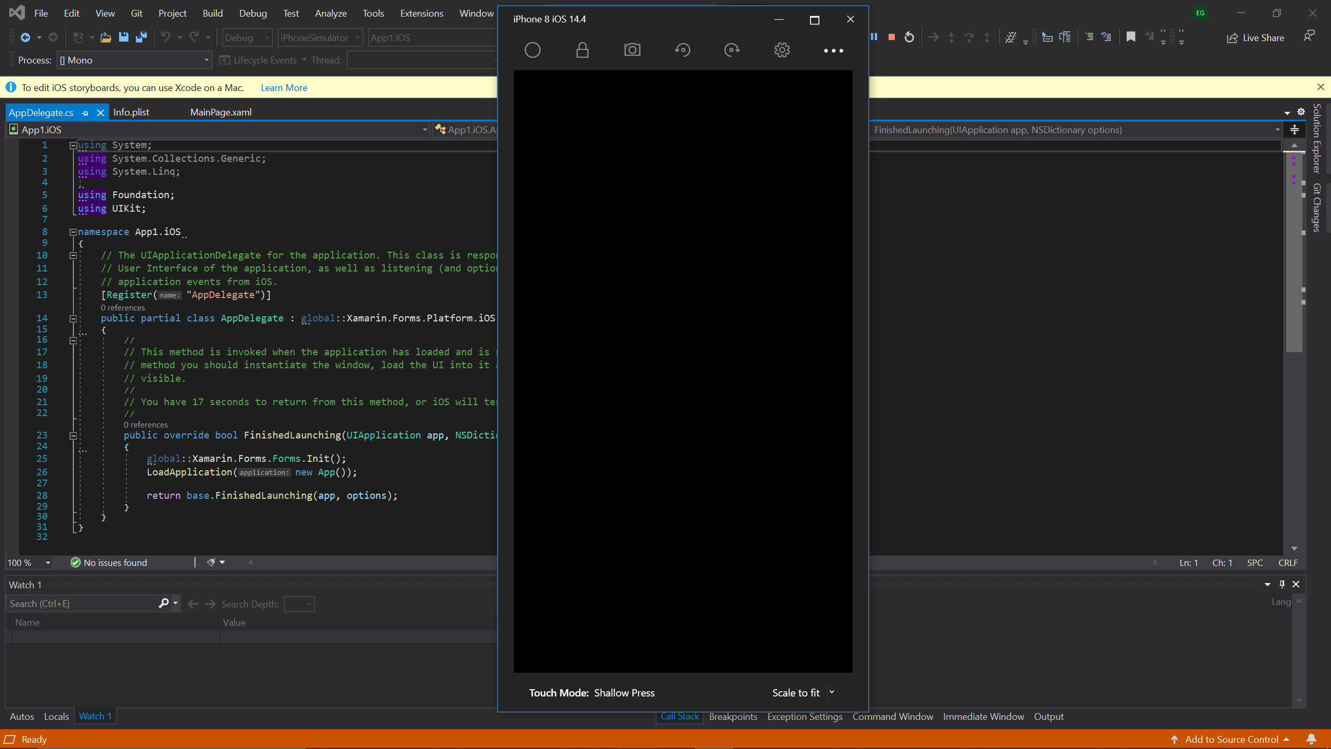Open the Scale to fit dropdown

tap(831, 692)
